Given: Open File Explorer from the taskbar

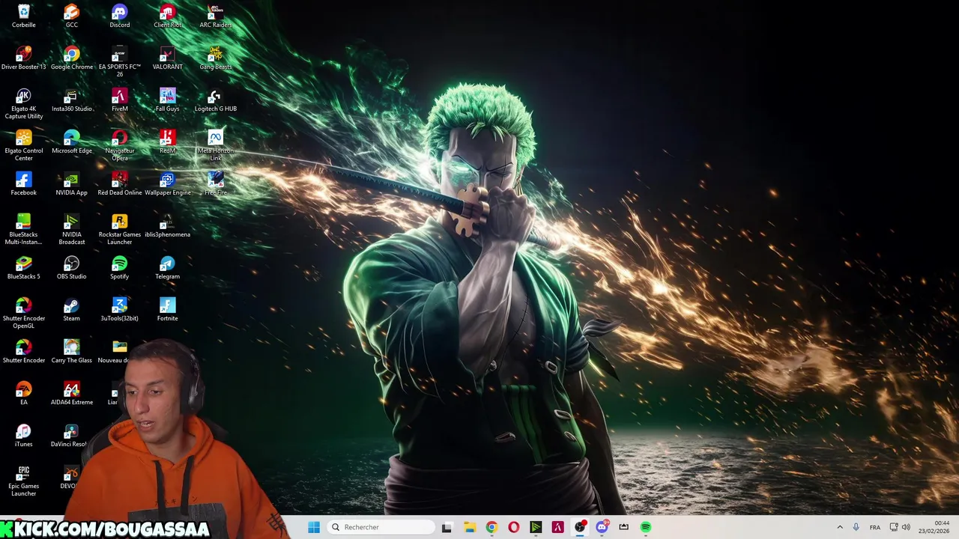Looking at the screenshot, I should click(470, 527).
